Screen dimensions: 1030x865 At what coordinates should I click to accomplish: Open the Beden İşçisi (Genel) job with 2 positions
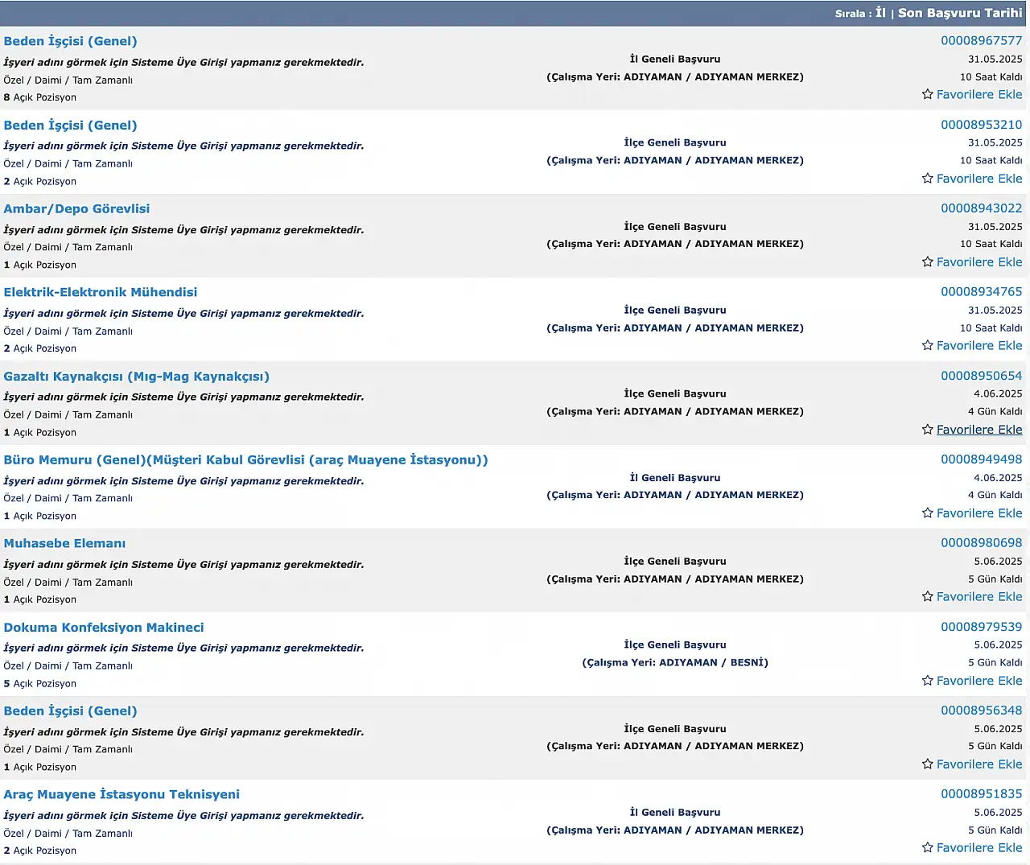[70, 125]
